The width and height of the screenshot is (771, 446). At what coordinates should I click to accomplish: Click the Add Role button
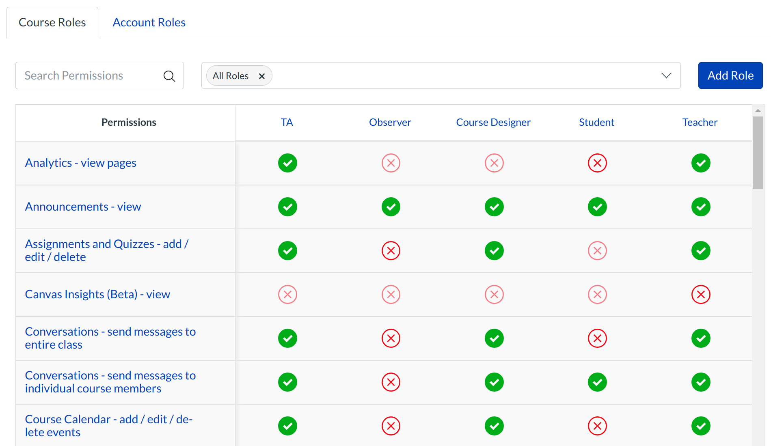[x=730, y=75]
